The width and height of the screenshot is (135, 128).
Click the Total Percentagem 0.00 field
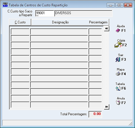coord(95,114)
